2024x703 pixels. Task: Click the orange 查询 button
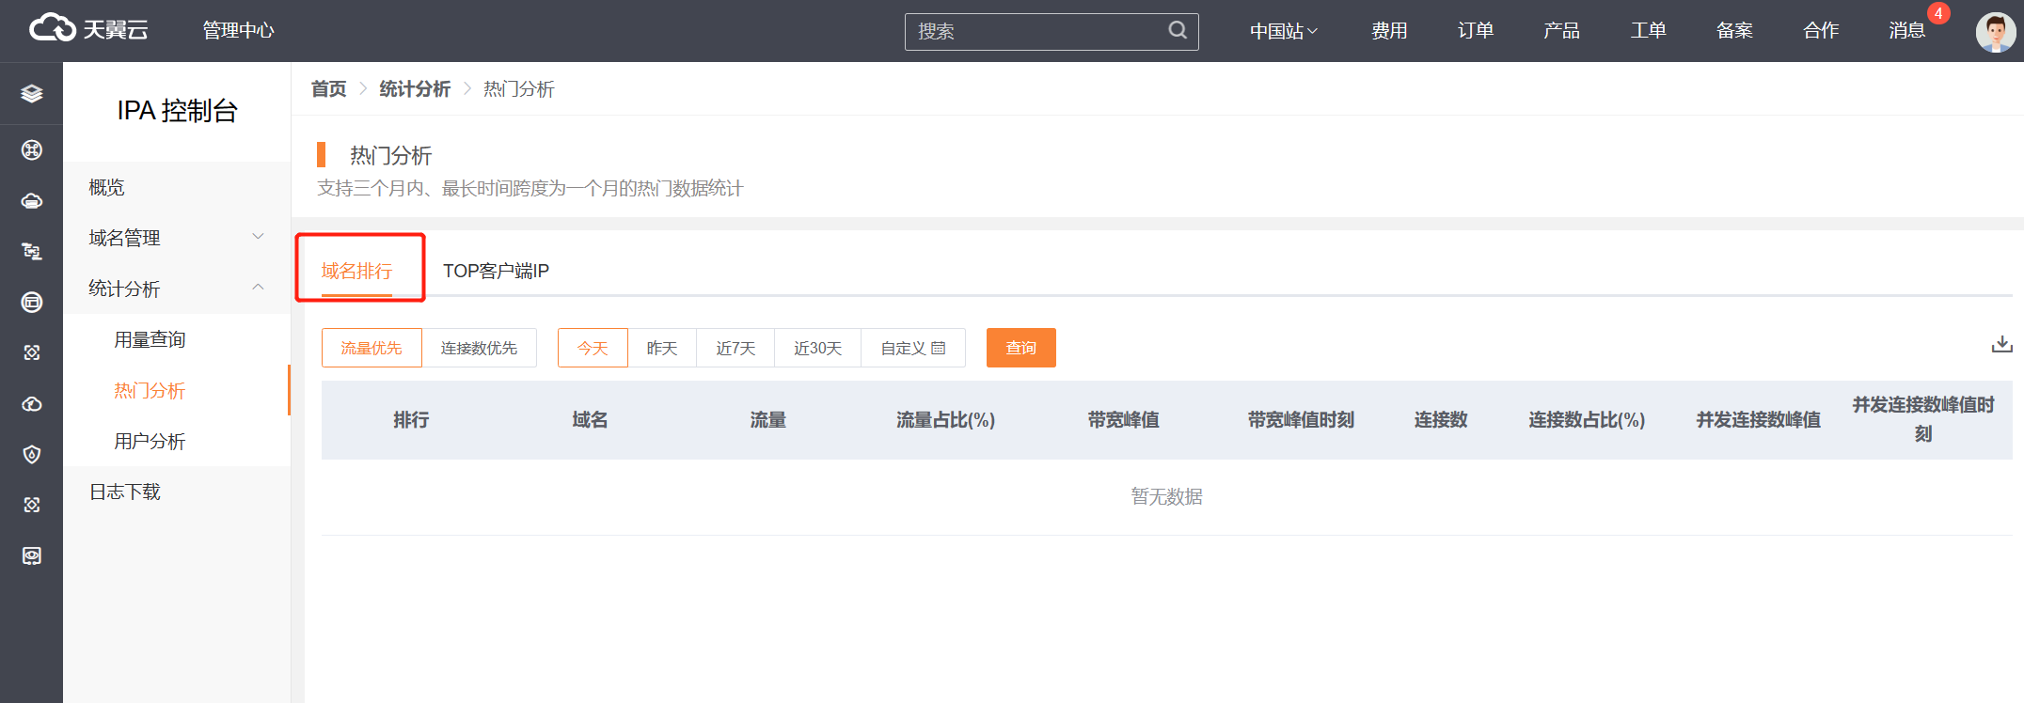point(1020,349)
